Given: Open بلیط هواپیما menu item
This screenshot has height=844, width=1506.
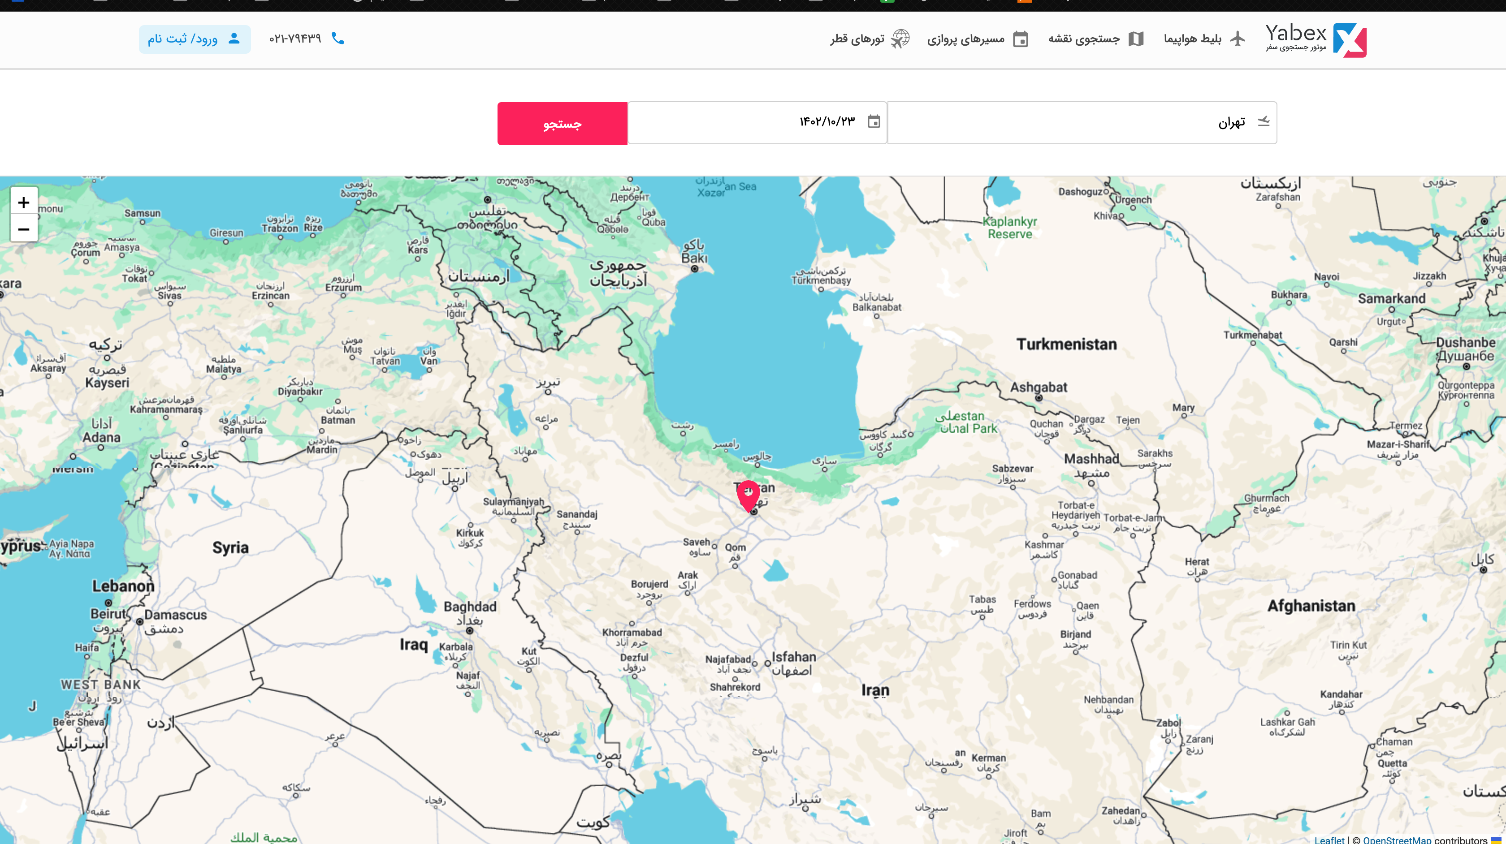Looking at the screenshot, I should click(1192, 39).
